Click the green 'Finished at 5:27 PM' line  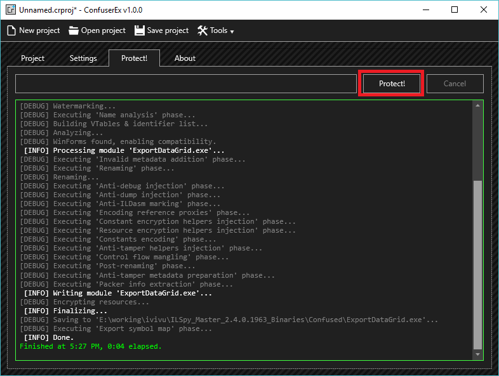point(91,346)
